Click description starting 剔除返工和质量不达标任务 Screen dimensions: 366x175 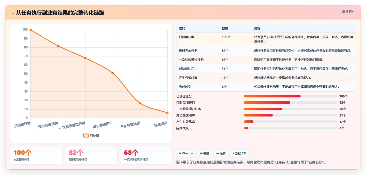tap(289, 60)
